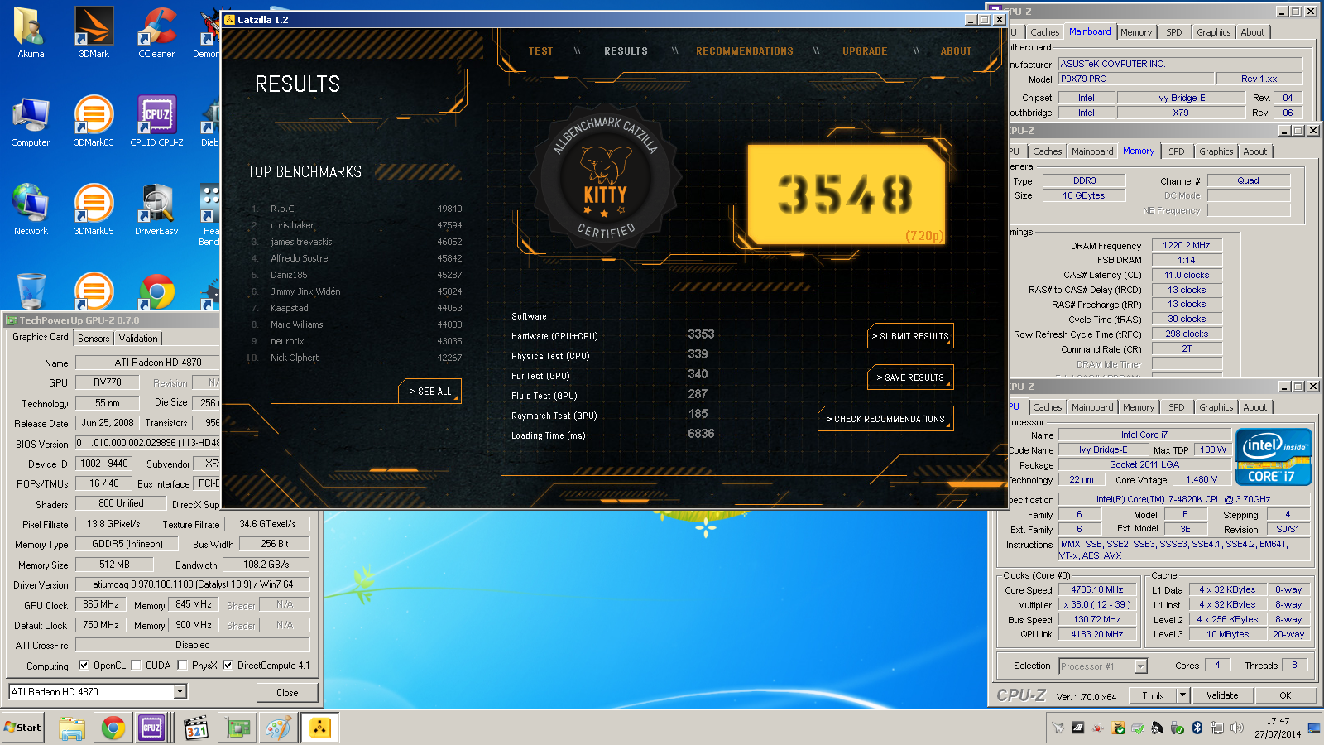Image resolution: width=1324 pixels, height=745 pixels.
Task: Select the CCleaner desktop shortcut
Action: (156, 33)
